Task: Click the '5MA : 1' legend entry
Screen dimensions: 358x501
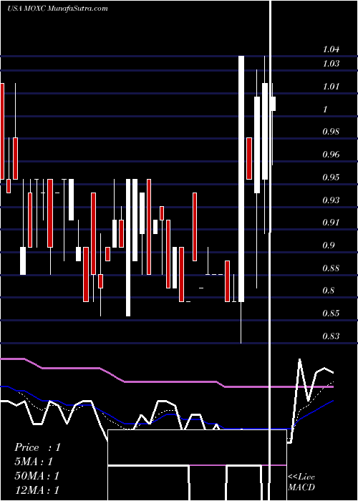Action: point(33,462)
